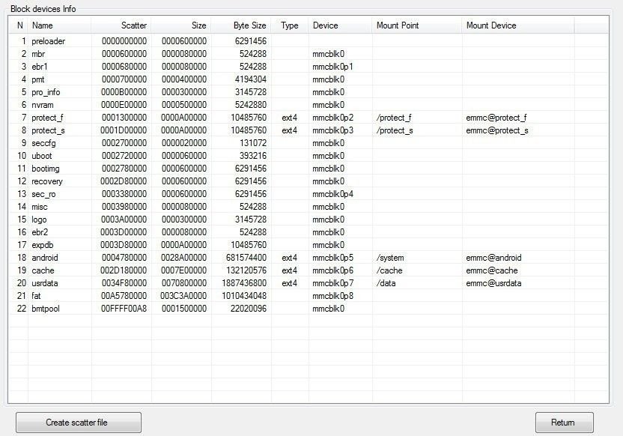Select the logo partition name
Screen dimensions: 623x436
point(39,219)
